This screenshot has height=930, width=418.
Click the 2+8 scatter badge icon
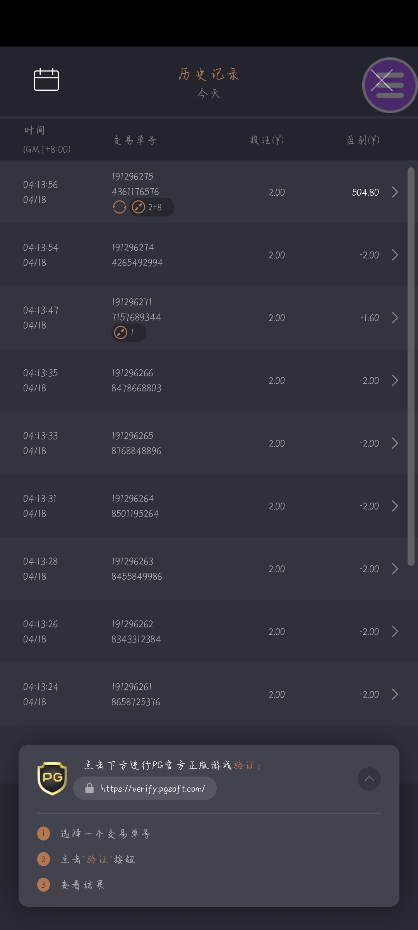pyautogui.click(x=139, y=207)
